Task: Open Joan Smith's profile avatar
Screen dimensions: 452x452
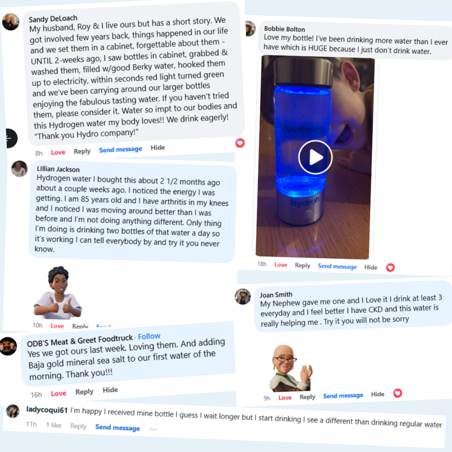Action: pos(243,297)
